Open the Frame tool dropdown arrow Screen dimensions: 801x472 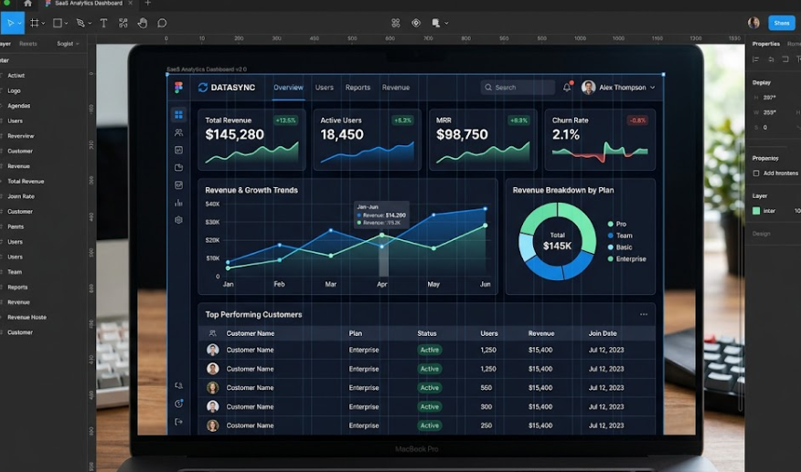pos(43,23)
